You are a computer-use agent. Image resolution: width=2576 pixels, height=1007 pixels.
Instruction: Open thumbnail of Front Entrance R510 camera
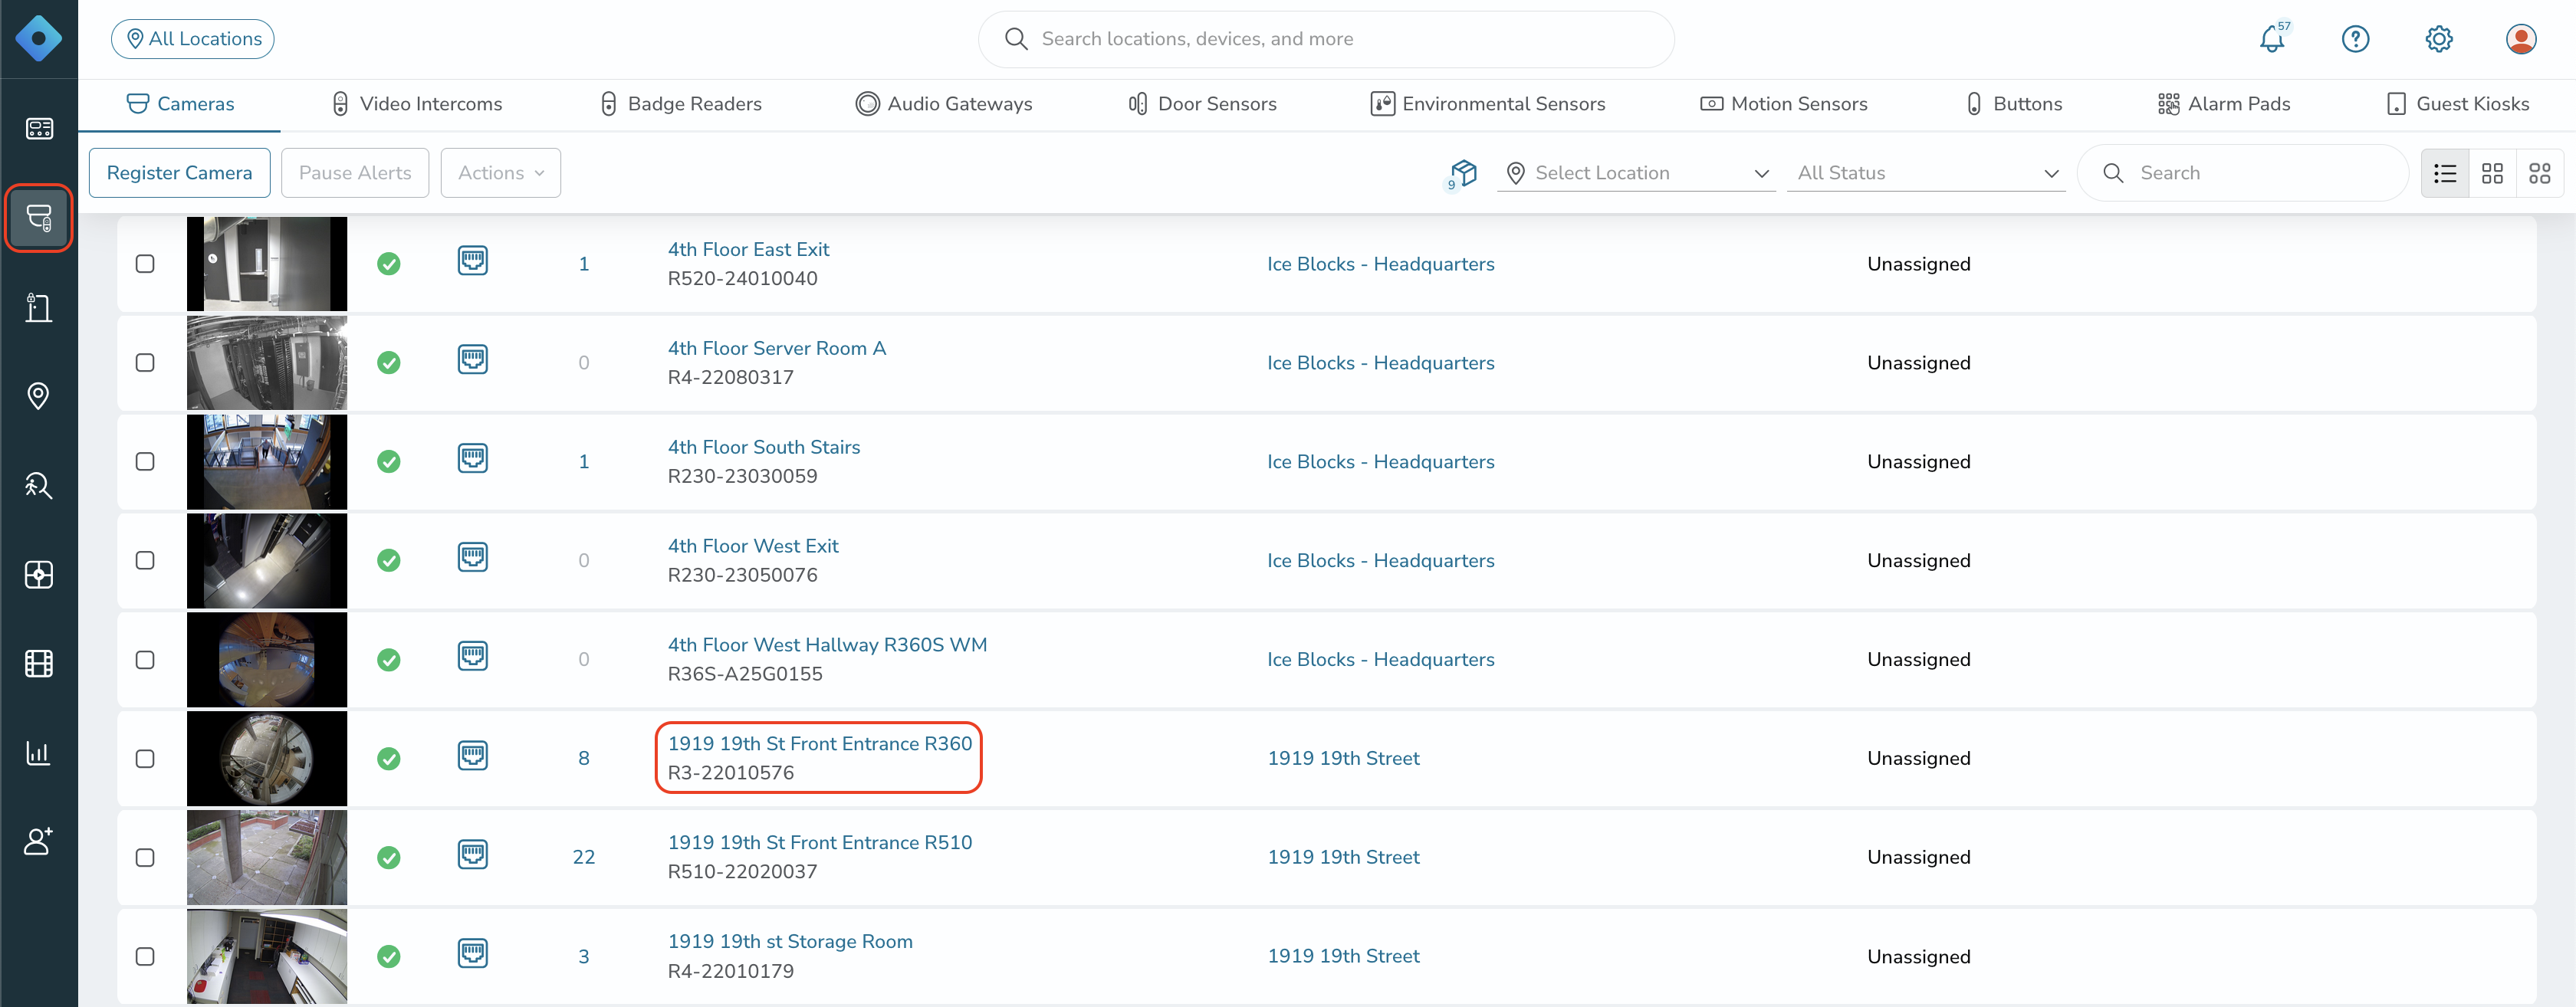tap(267, 857)
